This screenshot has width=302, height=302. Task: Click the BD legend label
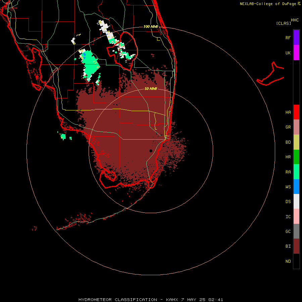click(x=288, y=142)
